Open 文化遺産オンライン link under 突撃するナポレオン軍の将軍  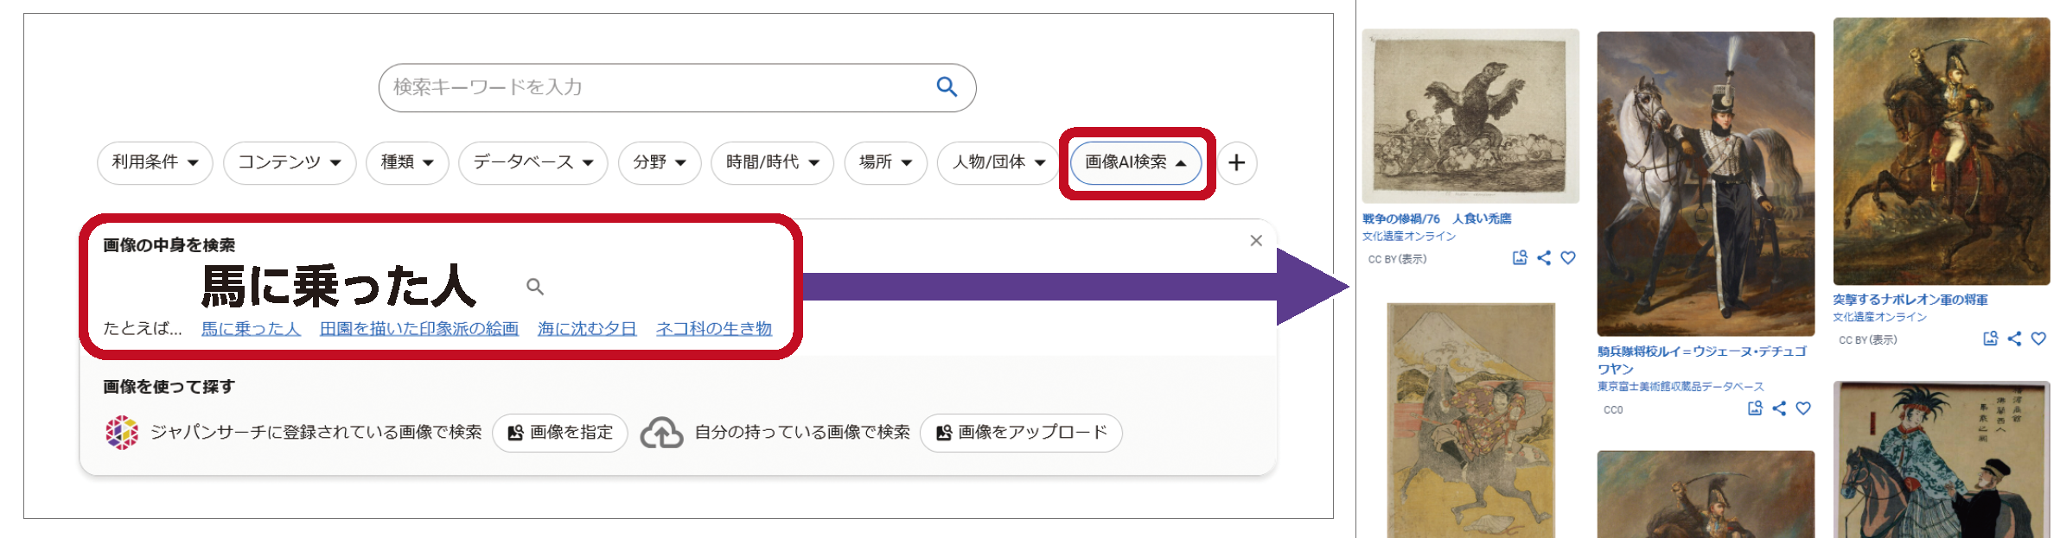[x=1879, y=317]
